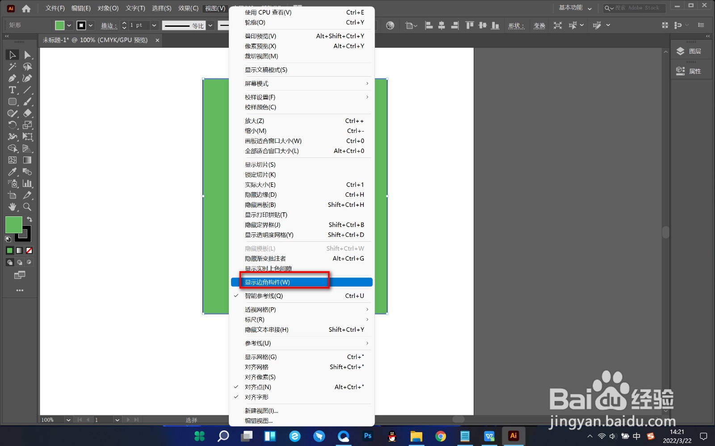
Task: Choose 轮廓(O) outline view
Action: pos(302,22)
